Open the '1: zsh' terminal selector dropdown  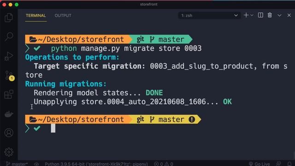point(209,15)
